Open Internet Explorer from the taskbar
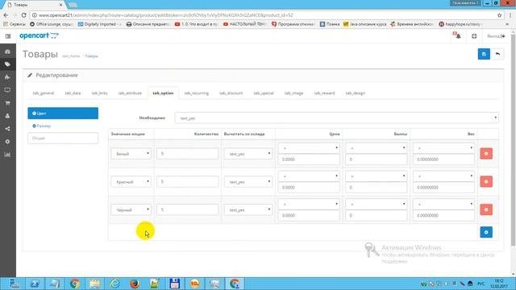Viewport: 516px width, 290px height. (114, 284)
